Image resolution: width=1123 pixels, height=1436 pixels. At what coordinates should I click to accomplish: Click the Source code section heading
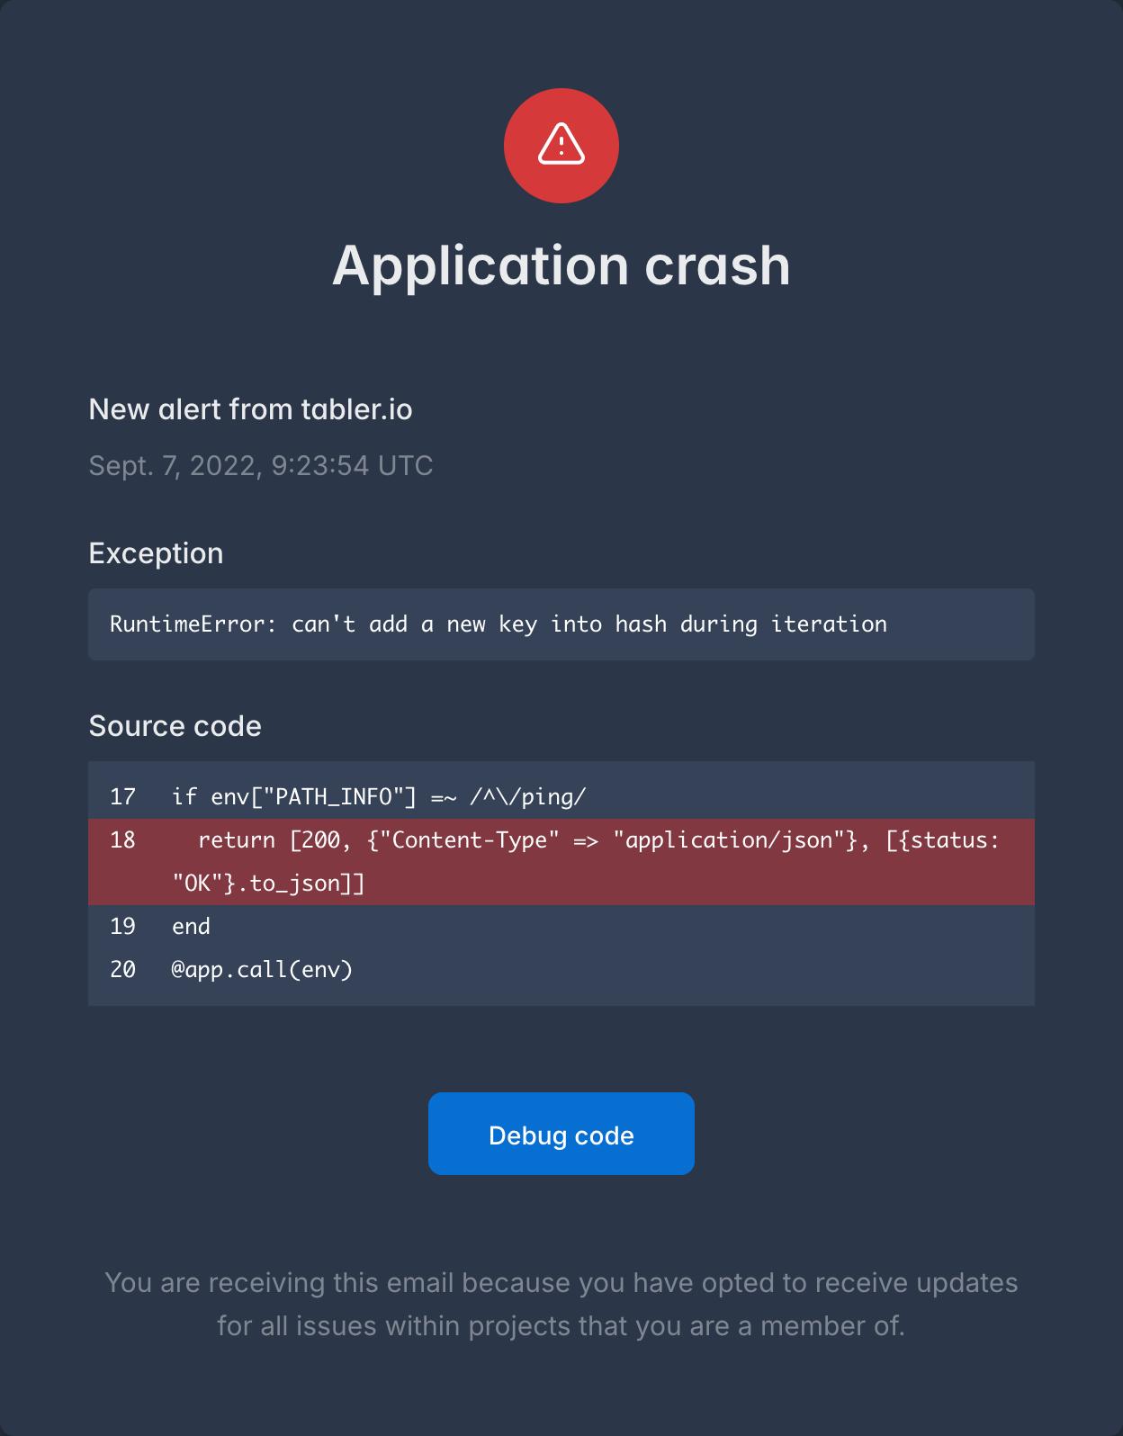pyautogui.click(x=175, y=726)
